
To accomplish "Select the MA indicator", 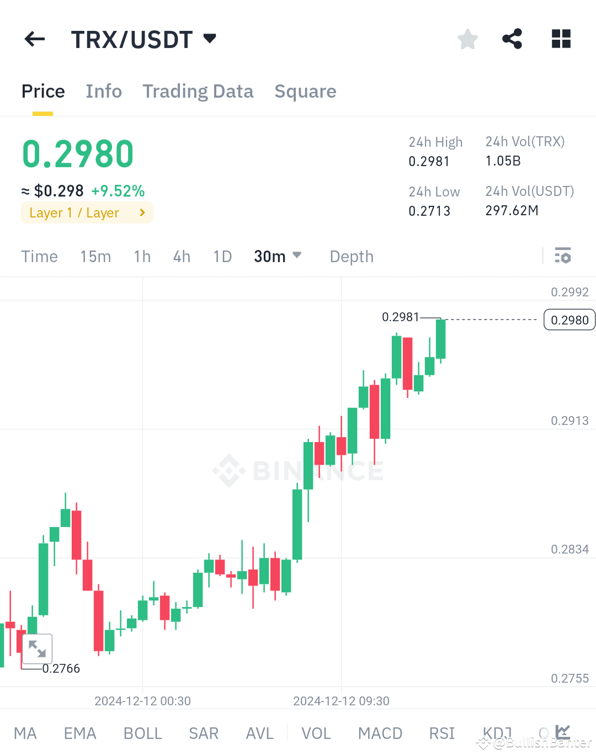I will pos(25,733).
